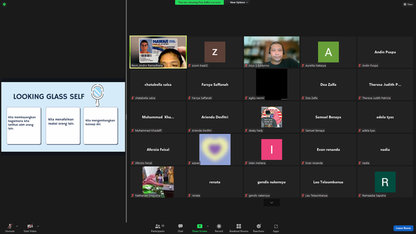Open Breakout Rooms
The width and height of the screenshot is (416, 234).
pos(239,227)
